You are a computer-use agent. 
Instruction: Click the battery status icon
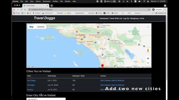point(140,1)
